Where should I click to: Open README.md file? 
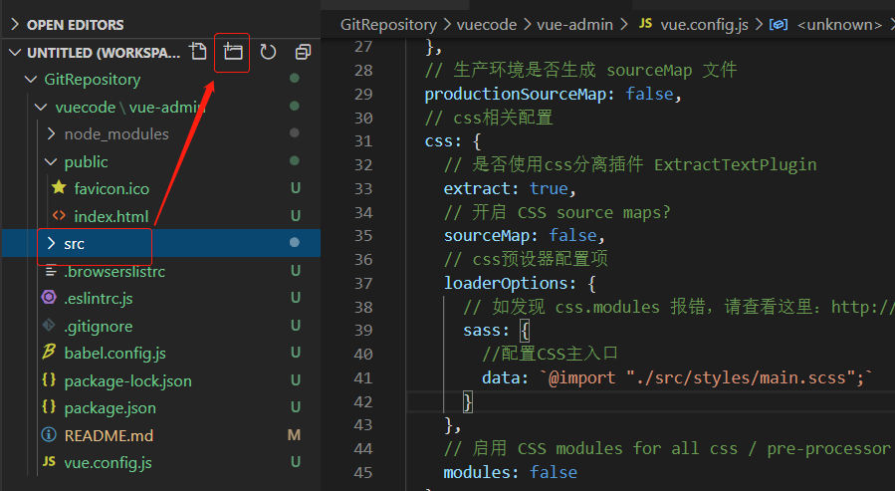click(109, 435)
